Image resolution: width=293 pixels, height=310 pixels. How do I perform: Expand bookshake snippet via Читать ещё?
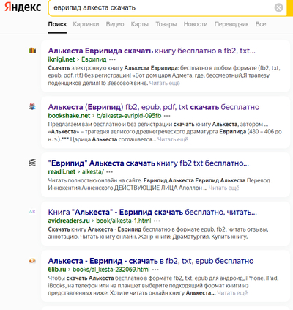173,139
